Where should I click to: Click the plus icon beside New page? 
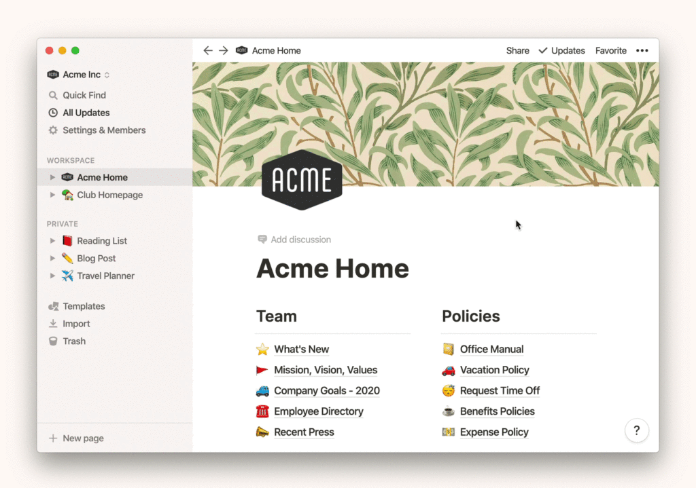pos(53,438)
